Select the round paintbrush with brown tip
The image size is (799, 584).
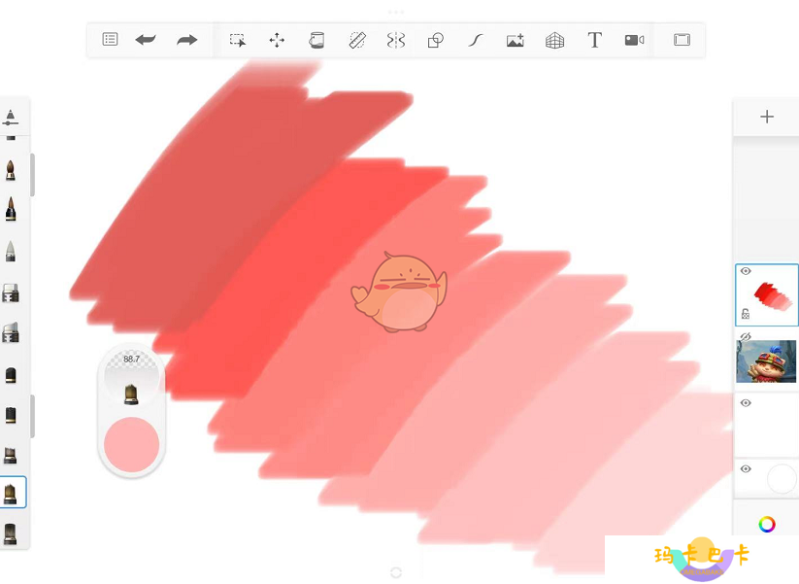pyautogui.click(x=10, y=170)
